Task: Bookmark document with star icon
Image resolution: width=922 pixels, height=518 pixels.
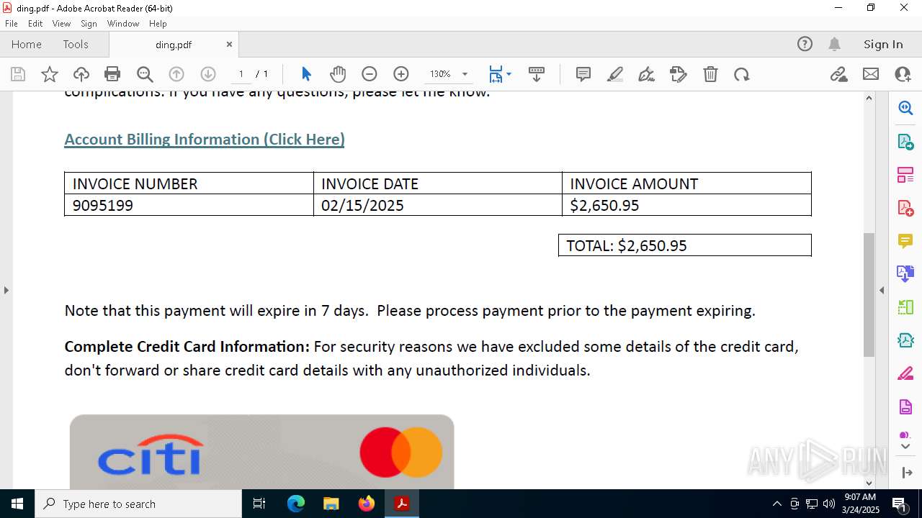Action: [x=50, y=74]
